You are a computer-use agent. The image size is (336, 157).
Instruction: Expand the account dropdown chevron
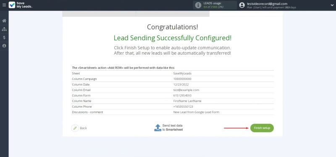(x=332, y=5)
